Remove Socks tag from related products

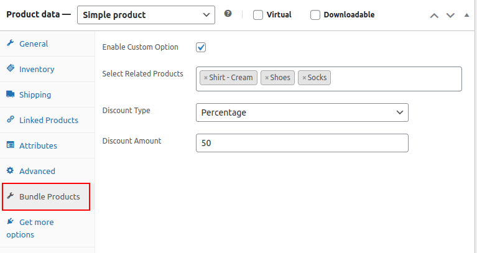[x=304, y=78]
